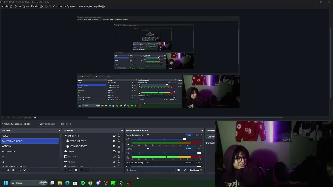Select the chat scene
Viewport: 333px width, 187px height.
(x=30, y=157)
